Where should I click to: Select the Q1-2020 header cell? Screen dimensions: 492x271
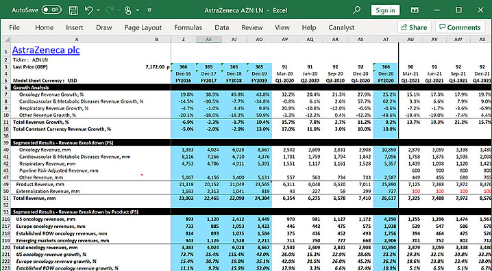tap(284, 81)
